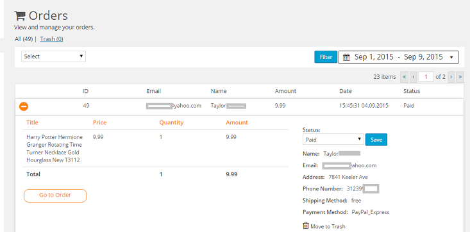Image resolution: width=470 pixels, height=232 pixels.
Task: Open the Select bulk action dropdown
Action: pos(53,56)
